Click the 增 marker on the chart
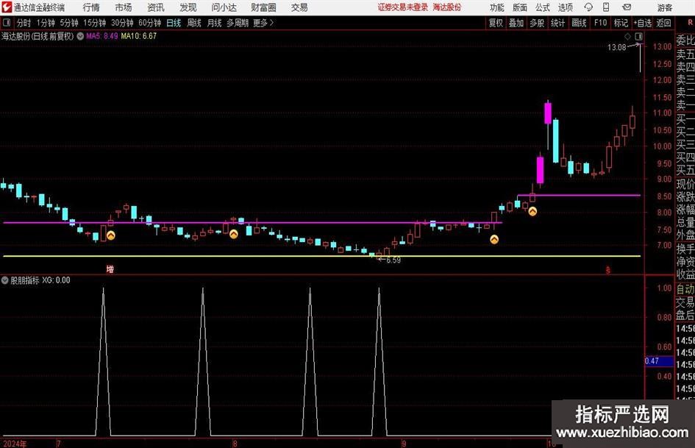Image resolution: width=695 pixels, height=448 pixels. coord(110,269)
